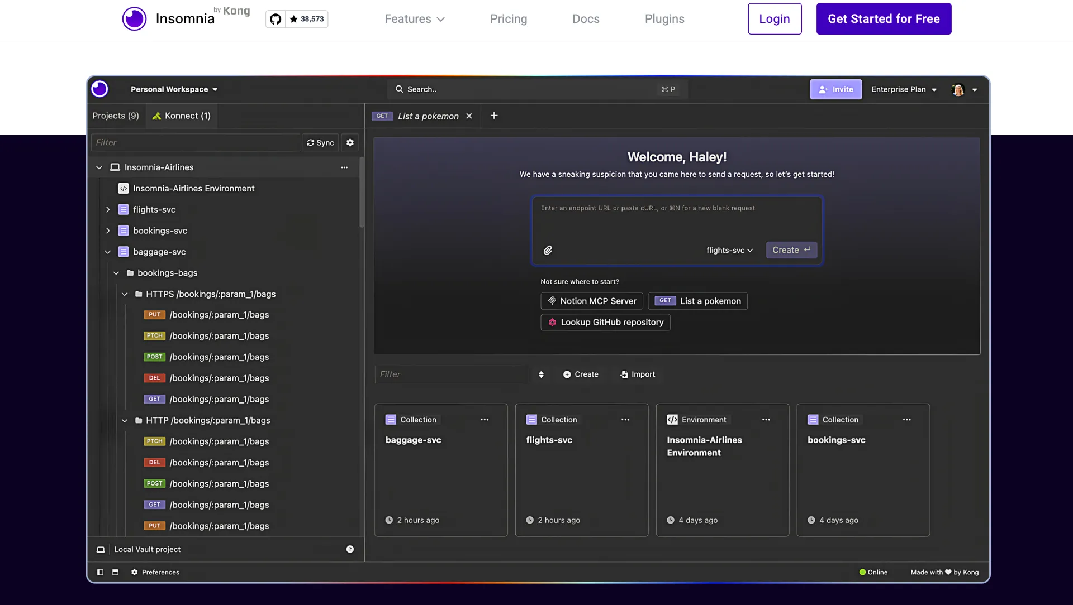Open the Insomnia-Airlines project options menu
Screen dimensions: 1073x605
[344, 167]
